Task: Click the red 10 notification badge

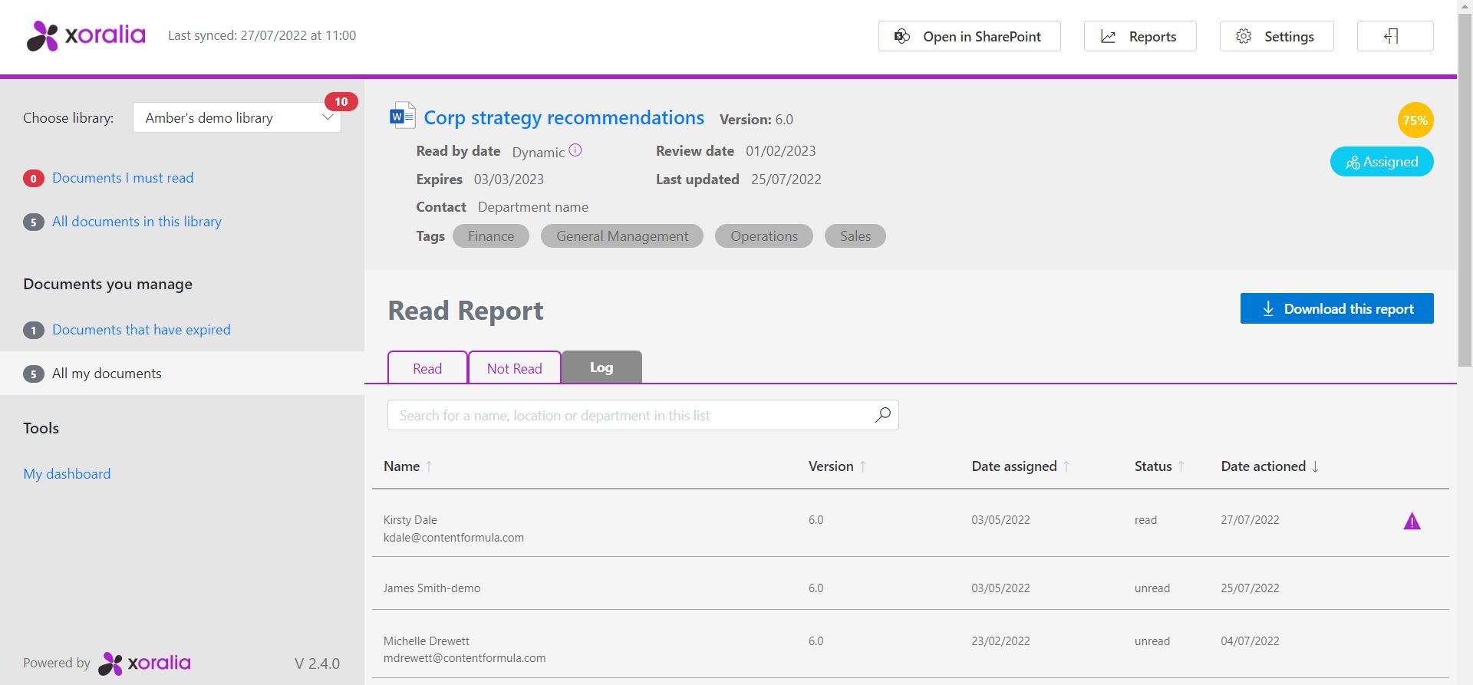Action: (x=341, y=101)
